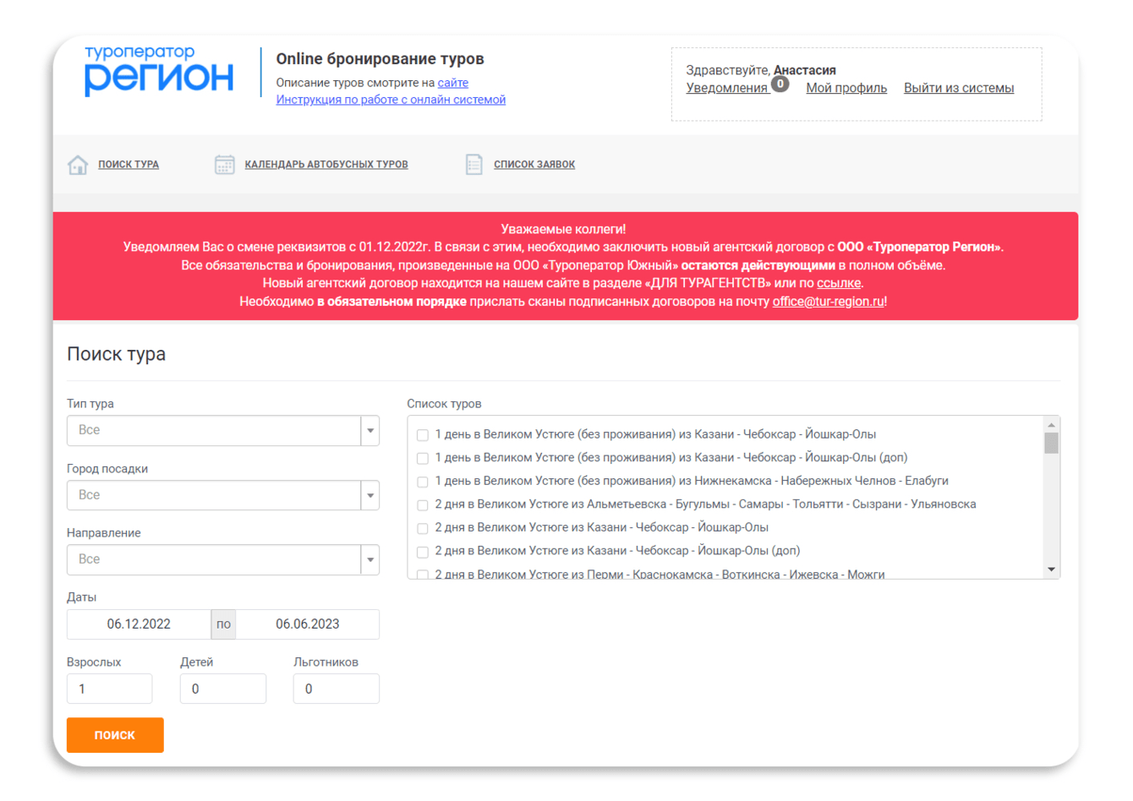Click the Online бронирование туров heading
1133x801 pixels.
pyautogui.click(x=380, y=59)
